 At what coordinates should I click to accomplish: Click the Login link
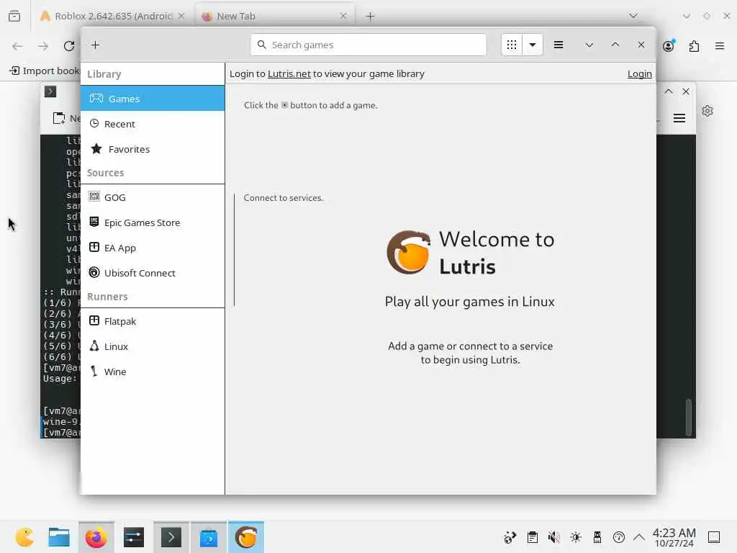click(639, 74)
